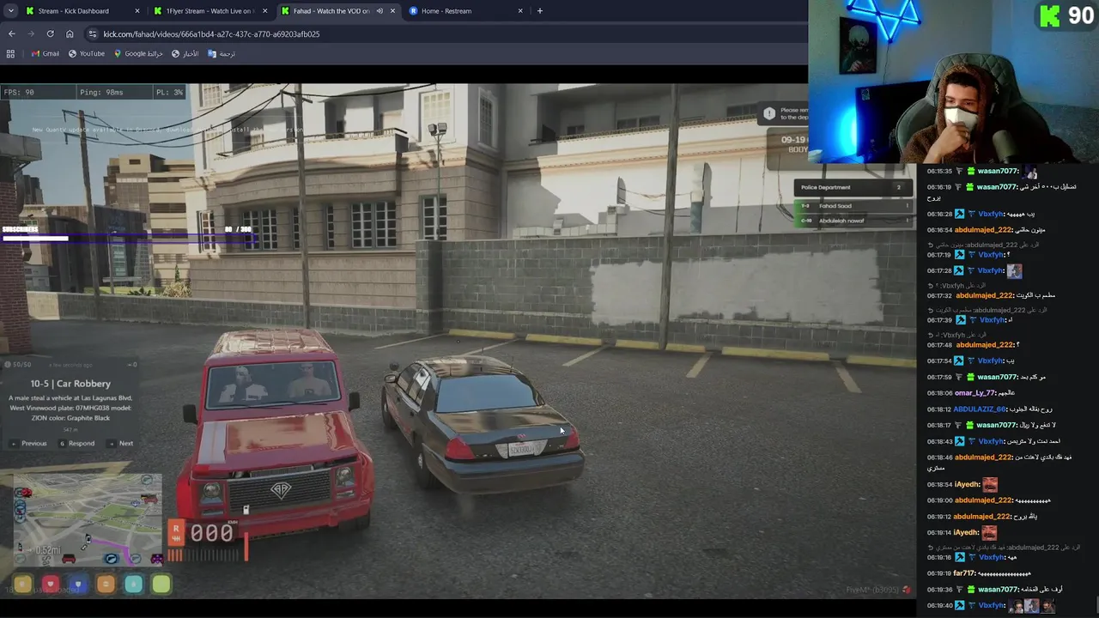Close the Stream - Kick Dashboard tab
Viewport: 1099px width, 618px height.
click(137, 11)
